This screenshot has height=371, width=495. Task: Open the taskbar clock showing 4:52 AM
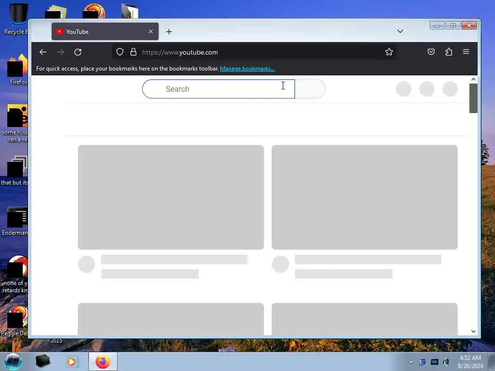470,362
